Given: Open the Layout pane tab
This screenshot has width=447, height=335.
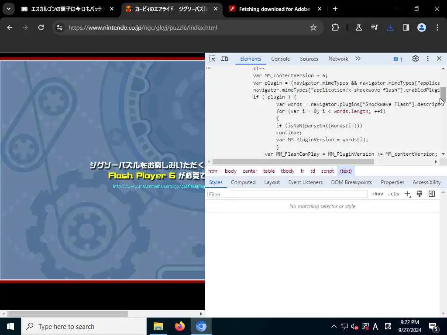Looking at the screenshot, I should [x=272, y=182].
